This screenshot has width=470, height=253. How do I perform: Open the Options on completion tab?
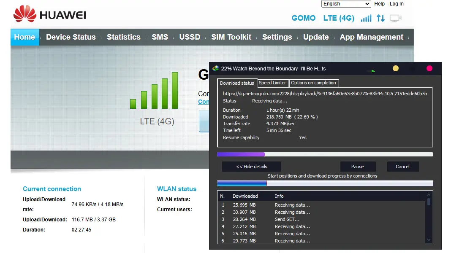313,83
